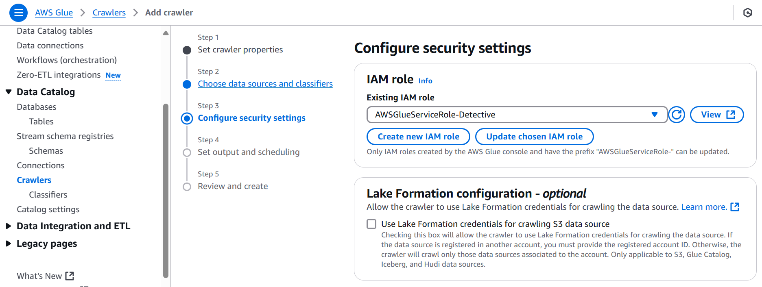The width and height of the screenshot is (762, 287).
Task: Collapse the Data Catalog section
Action: point(9,92)
